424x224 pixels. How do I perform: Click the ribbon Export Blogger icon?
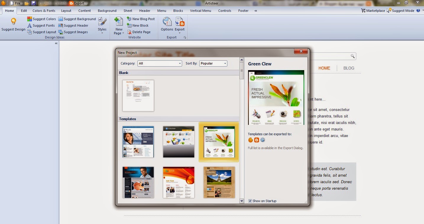point(180,22)
